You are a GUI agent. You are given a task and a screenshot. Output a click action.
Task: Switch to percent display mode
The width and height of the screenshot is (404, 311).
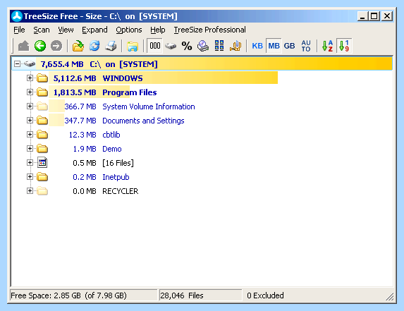(187, 46)
